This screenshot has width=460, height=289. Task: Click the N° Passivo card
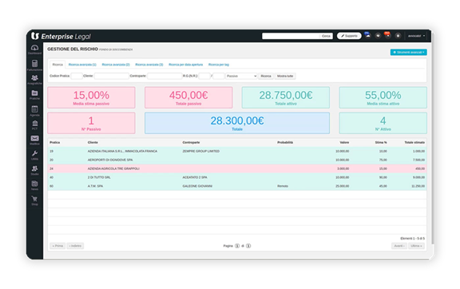click(91, 123)
